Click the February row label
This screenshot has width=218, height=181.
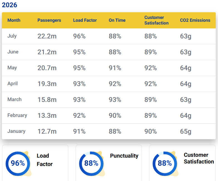[x=17, y=115]
